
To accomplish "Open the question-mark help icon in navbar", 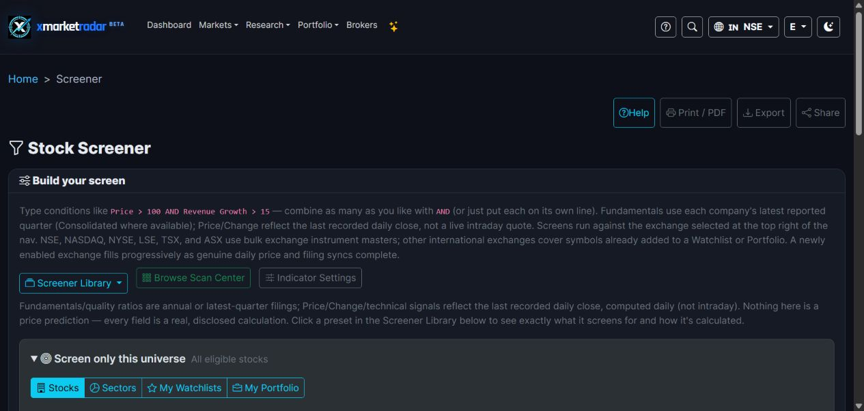I will click(x=666, y=27).
